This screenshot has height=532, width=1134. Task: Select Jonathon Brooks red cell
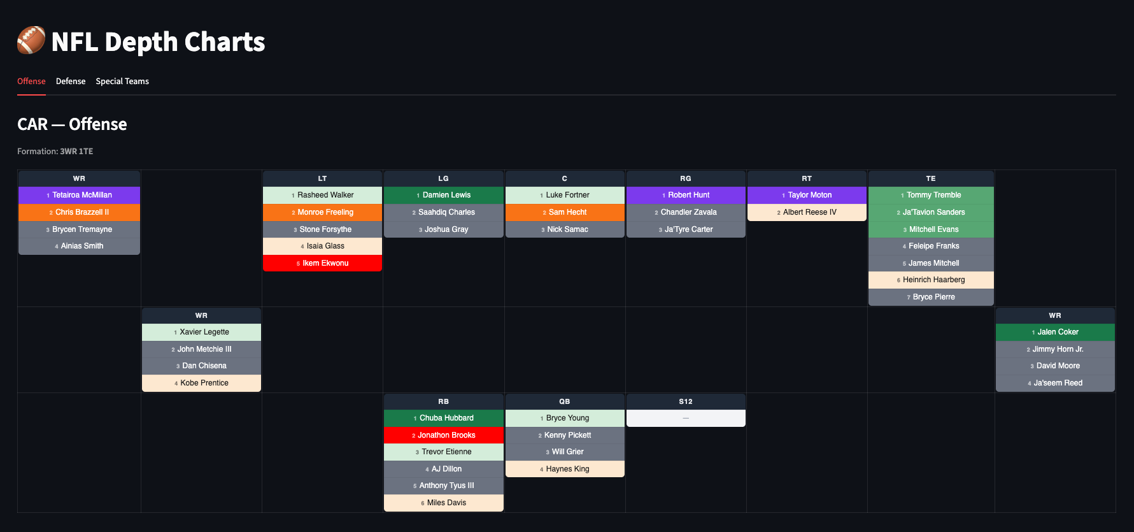pos(443,435)
